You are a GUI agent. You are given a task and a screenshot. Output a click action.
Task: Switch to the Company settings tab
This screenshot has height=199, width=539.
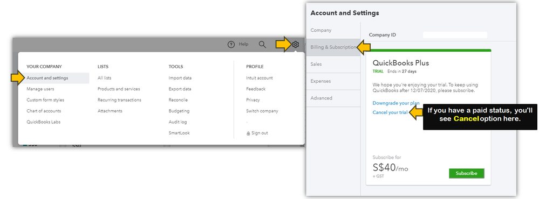pyautogui.click(x=333, y=30)
